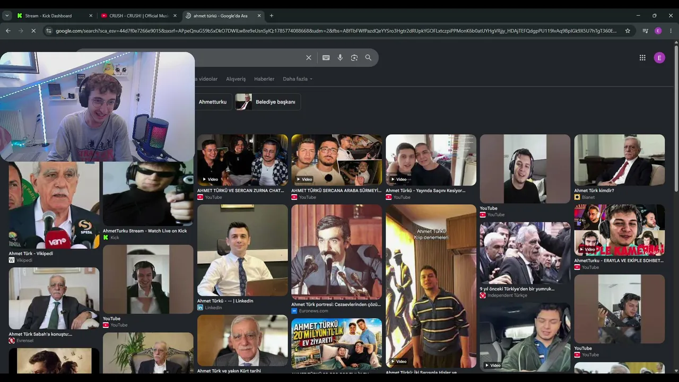Open the Chrome profile avatar in toolbar
Screen dimensions: 679x382
(x=658, y=31)
